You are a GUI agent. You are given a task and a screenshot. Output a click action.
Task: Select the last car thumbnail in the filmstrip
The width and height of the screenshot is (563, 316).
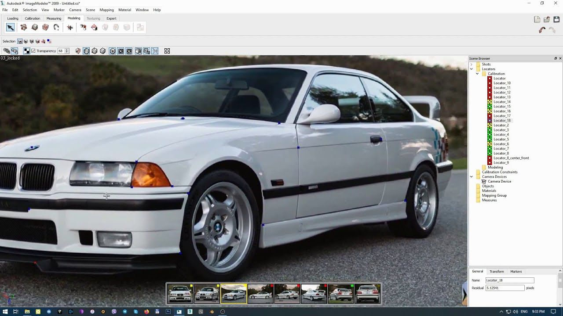coord(368,293)
